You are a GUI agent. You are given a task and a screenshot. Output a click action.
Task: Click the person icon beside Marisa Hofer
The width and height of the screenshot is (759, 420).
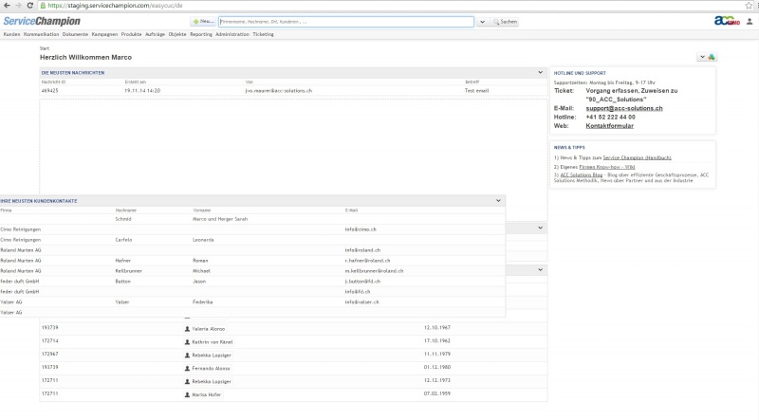(x=187, y=394)
